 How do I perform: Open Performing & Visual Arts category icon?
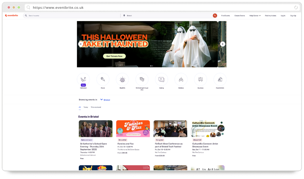(142, 79)
